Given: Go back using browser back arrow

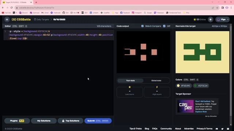Looking at the screenshot, I should 3,8.
